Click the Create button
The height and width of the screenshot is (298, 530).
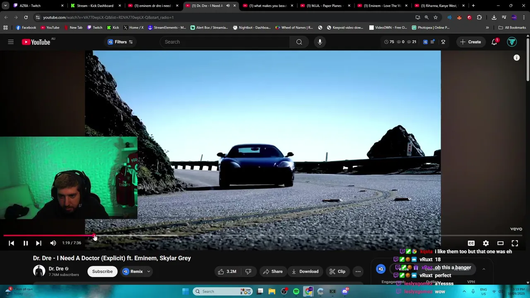pyautogui.click(x=470, y=42)
